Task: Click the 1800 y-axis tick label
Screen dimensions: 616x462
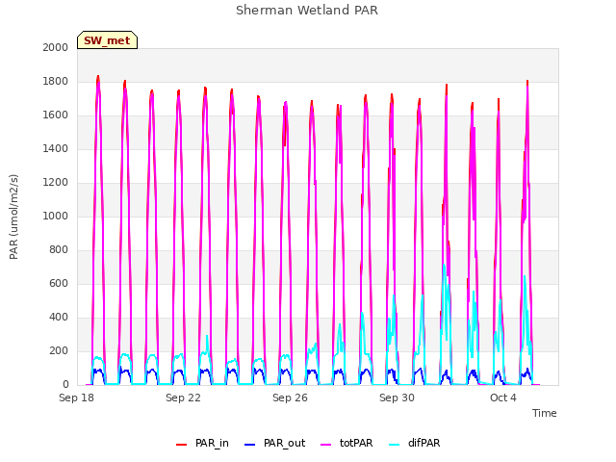Action: (56, 81)
